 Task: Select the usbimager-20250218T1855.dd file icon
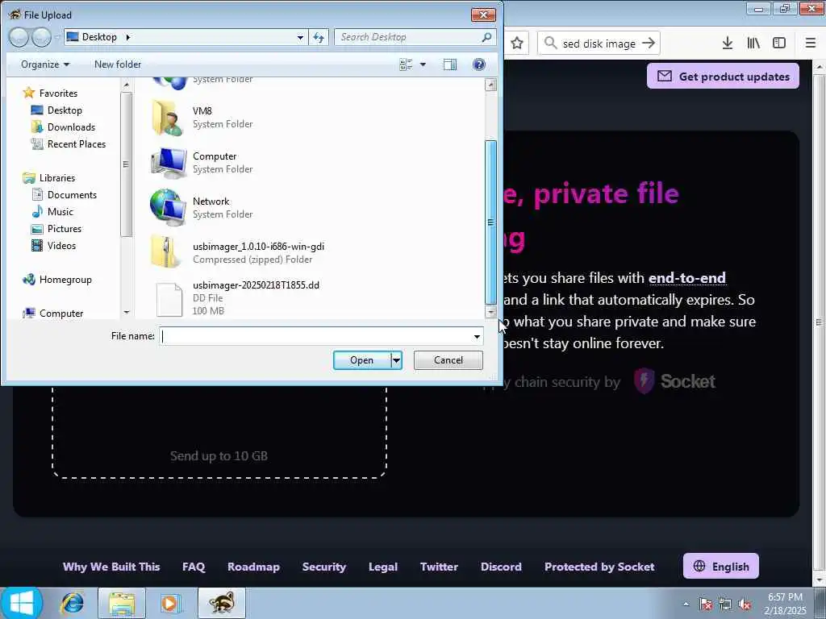pyautogui.click(x=169, y=299)
